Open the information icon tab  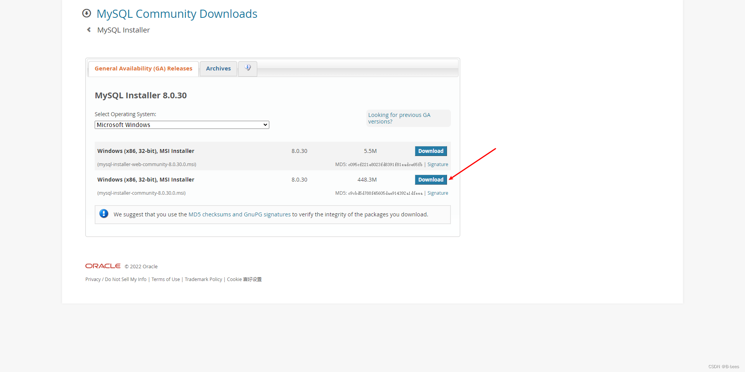click(x=248, y=69)
